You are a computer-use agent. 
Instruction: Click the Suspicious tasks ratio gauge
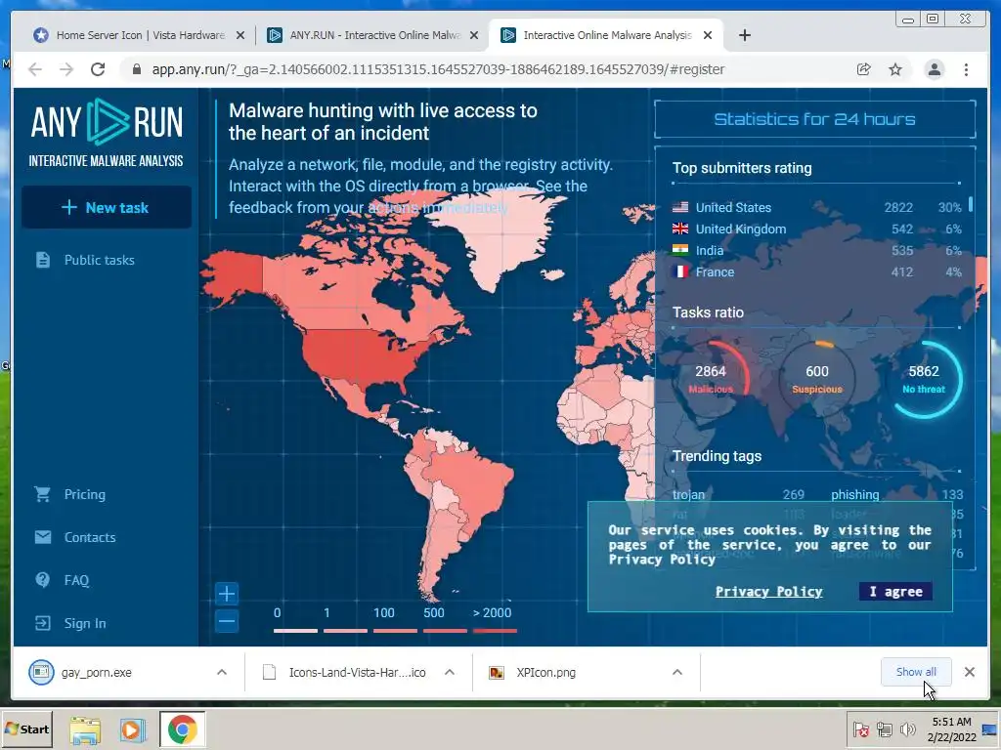click(817, 379)
